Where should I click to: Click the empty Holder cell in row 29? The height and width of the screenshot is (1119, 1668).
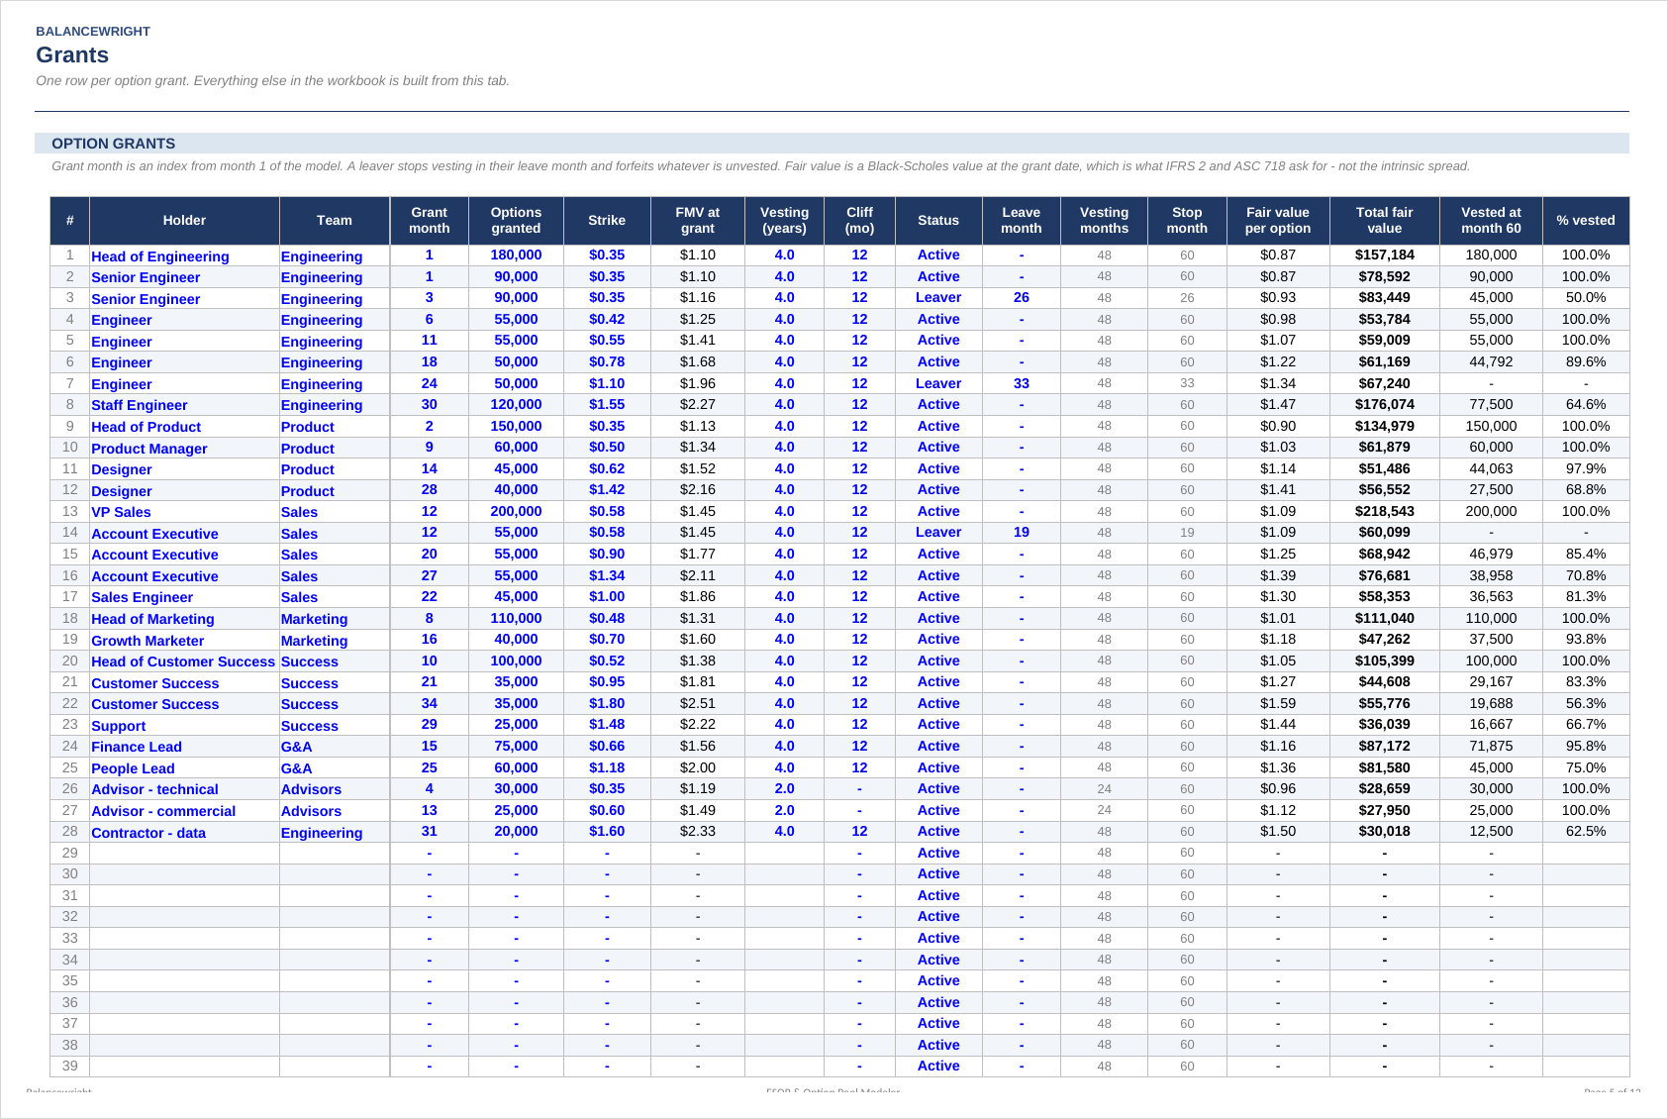184,854
